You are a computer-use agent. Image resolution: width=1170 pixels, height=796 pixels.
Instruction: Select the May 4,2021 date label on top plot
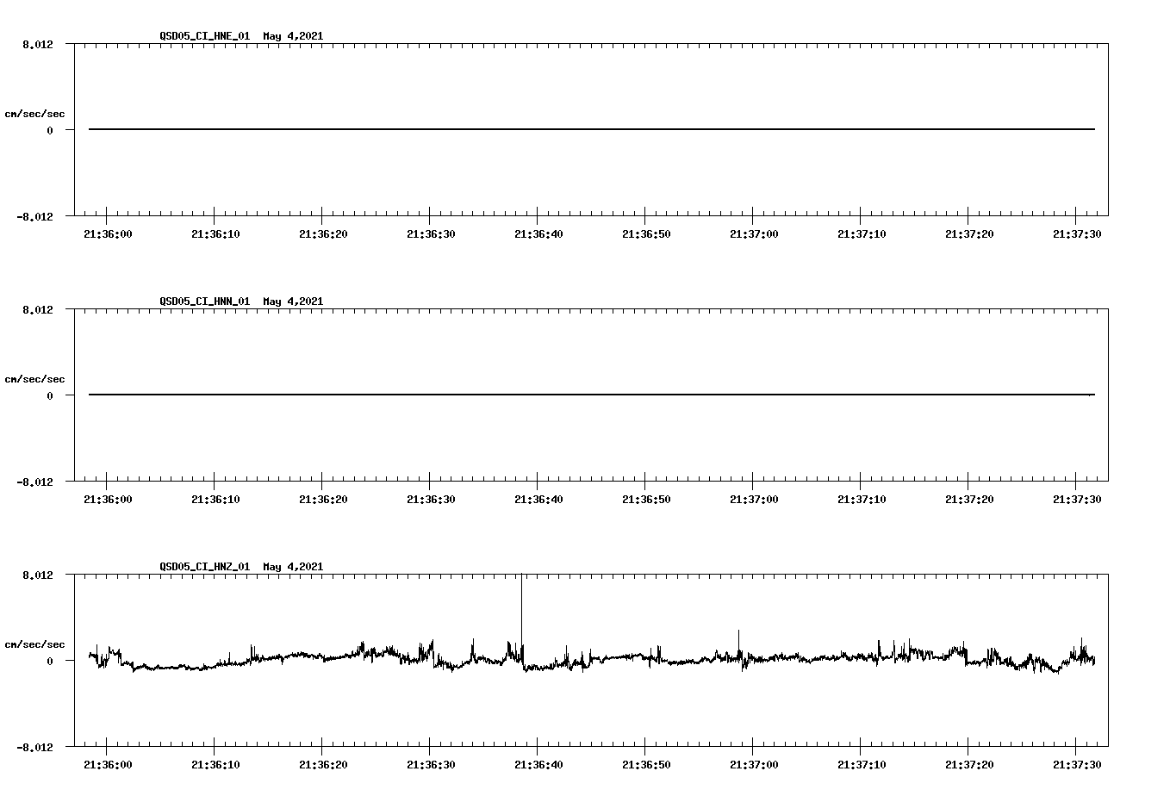pyautogui.click(x=293, y=37)
